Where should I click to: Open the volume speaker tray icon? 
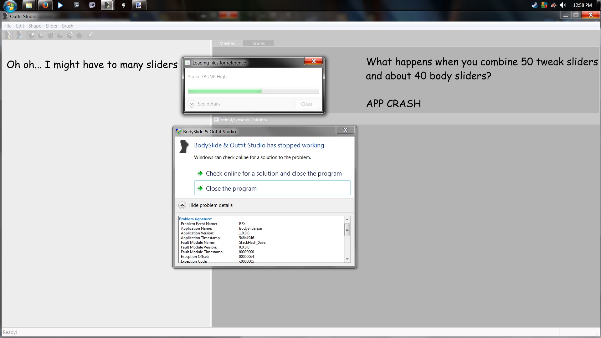point(563,5)
